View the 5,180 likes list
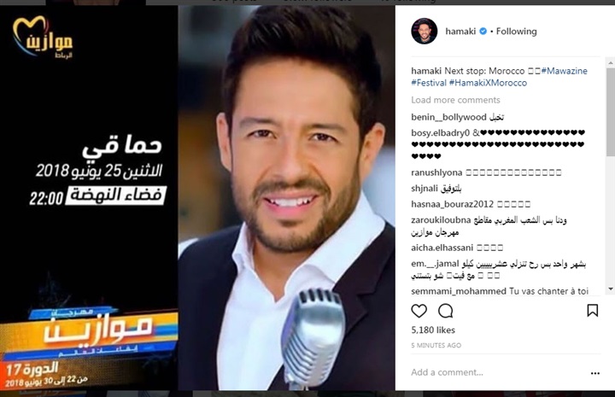The width and height of the screenshot is (615, 397). (x=433, y=330)
